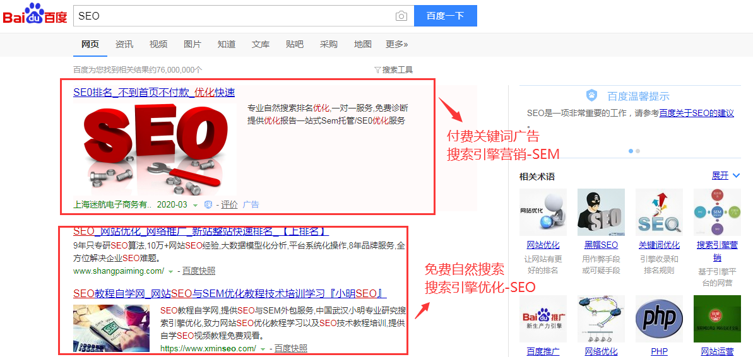Open the 采购 tab
753x357 pixels.
(328, 44)
